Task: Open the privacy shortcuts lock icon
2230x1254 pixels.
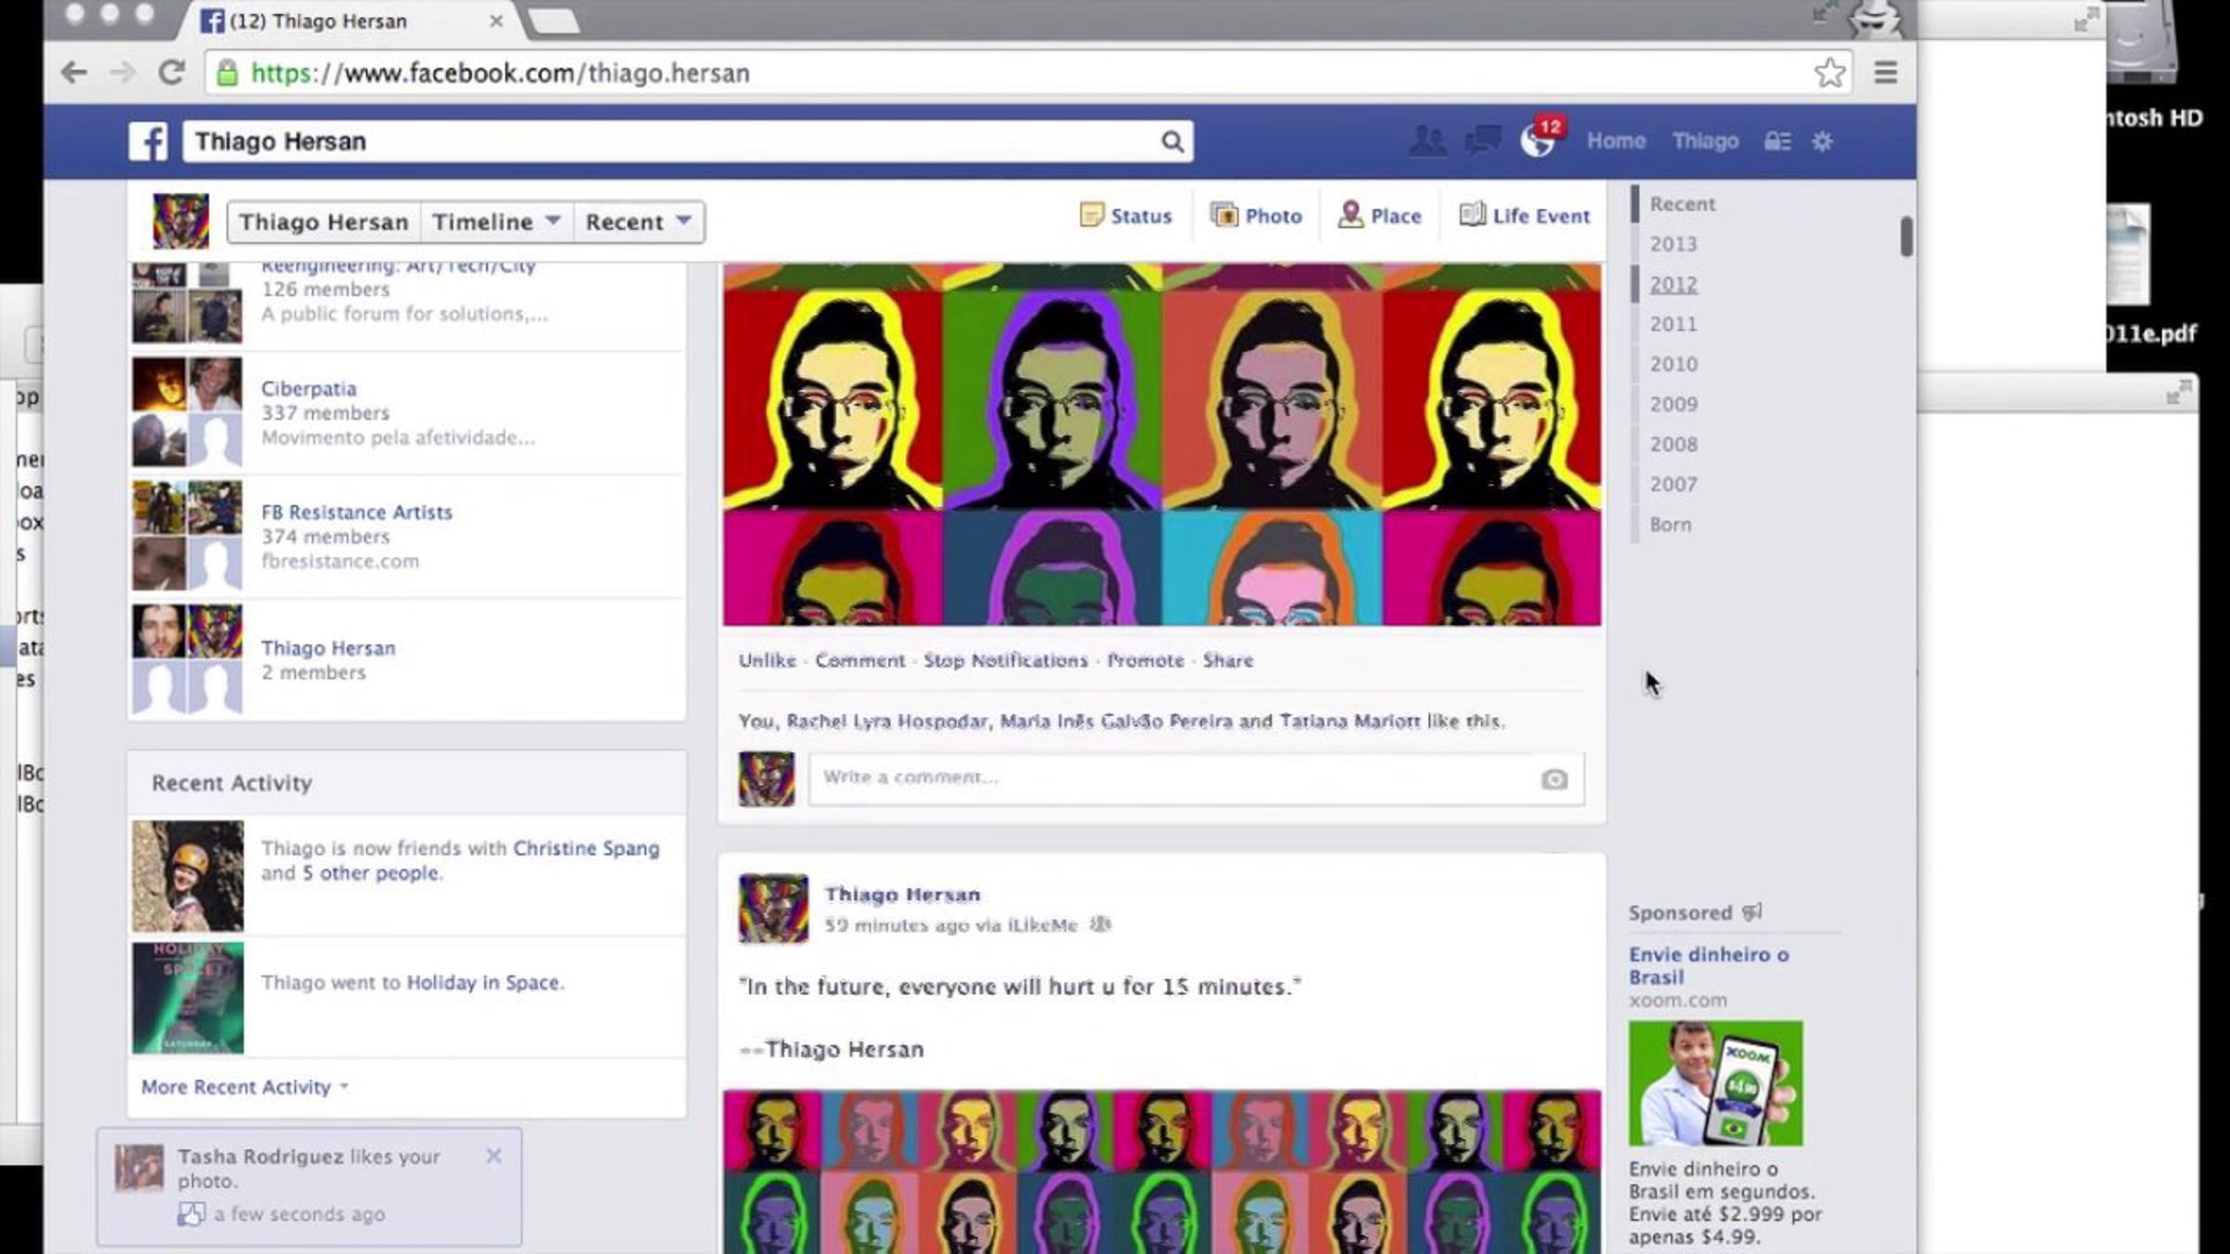Action: 1777,141
